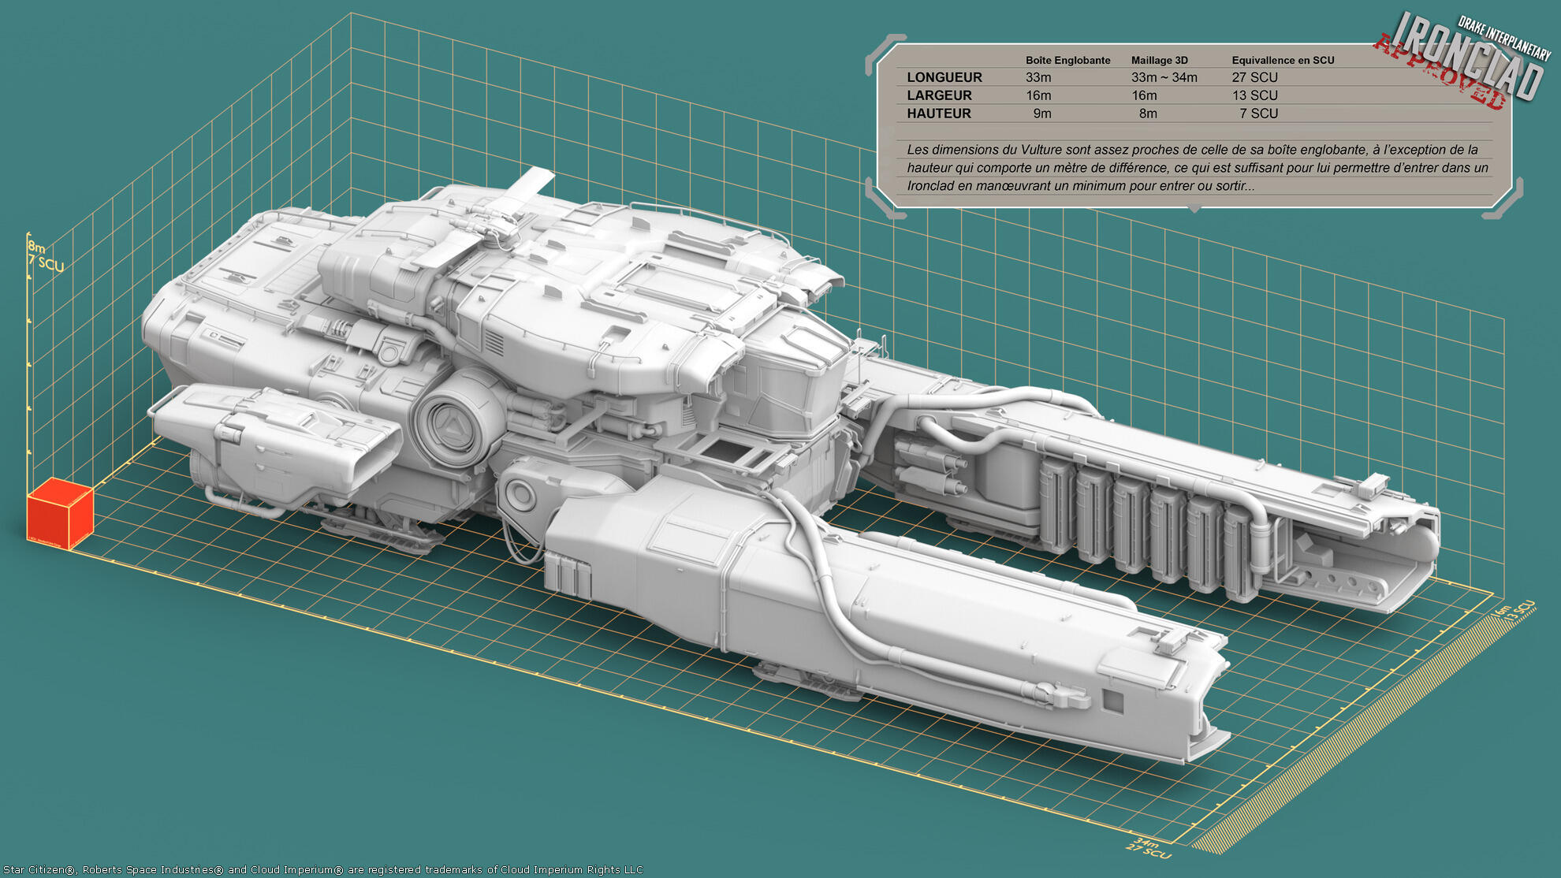The width and height of the screenshot is (1561, 878).
Task: Click the 13 SCU value in table
Action: pos(1255,95)
